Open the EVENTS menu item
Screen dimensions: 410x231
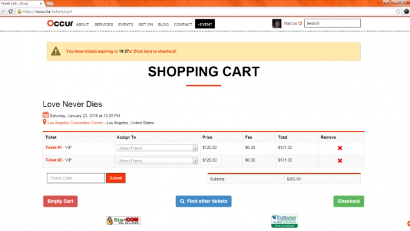pyautogui.click(x=126, y=24)
